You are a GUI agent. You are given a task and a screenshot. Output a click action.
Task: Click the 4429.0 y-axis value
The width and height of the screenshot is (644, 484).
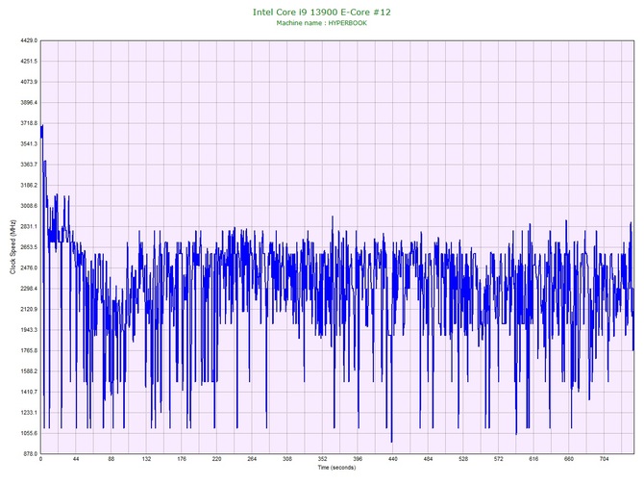tap(29, 40)
